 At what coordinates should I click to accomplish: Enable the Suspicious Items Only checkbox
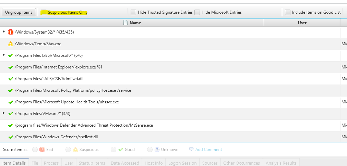[x=44, y=12]
